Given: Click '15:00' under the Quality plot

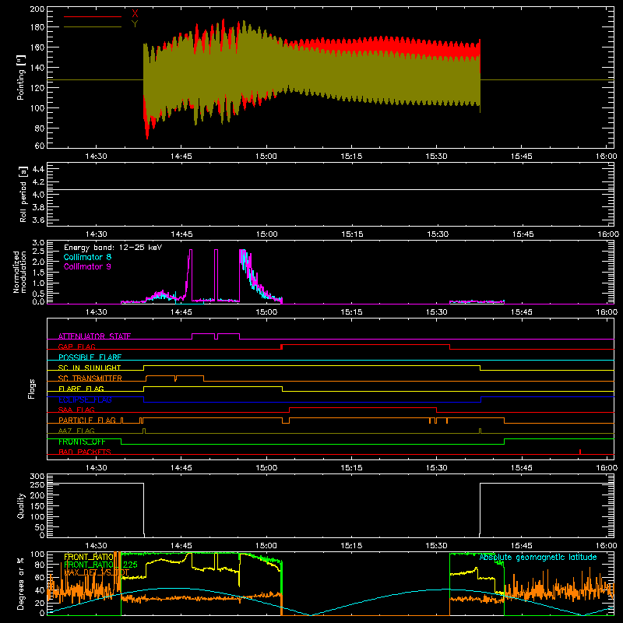Looking at the screenshot, I should point(266,546).
